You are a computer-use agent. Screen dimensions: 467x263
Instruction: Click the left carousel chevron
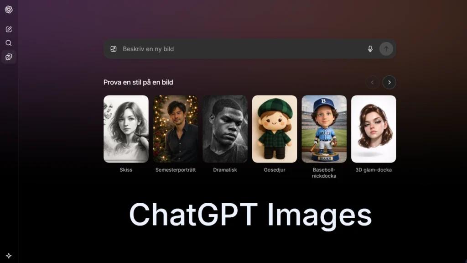pyautogui.click(x=372, y=82)
